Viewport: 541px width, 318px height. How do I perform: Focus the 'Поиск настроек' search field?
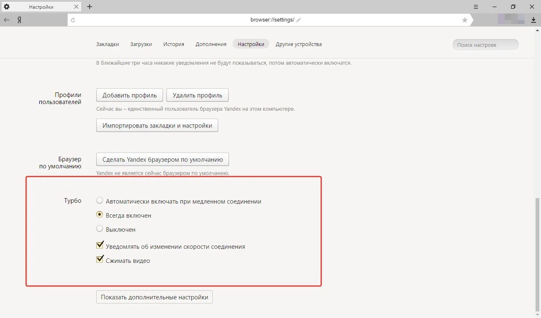tap(485, 45)
